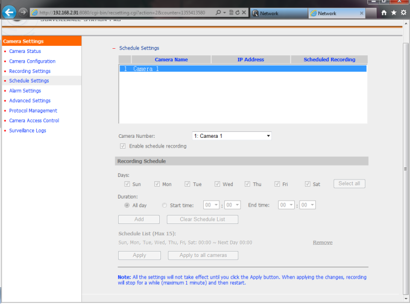Image resolution: width=410 pixels, height=304 pixels.
Task: Select the Camera 1 row in table
Action: 242,69
